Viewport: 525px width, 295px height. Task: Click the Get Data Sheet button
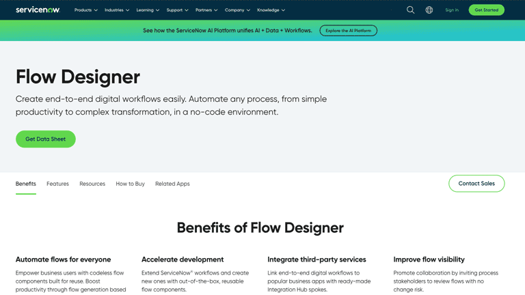pos(46,139)
